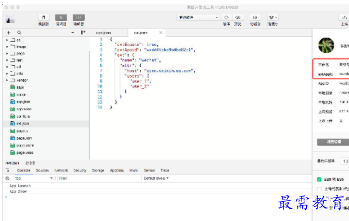The width and height of the screenshot is (349, 221).
Task: Click the preview eye icon
Action: pyautogui.click(x=238, y=17)
